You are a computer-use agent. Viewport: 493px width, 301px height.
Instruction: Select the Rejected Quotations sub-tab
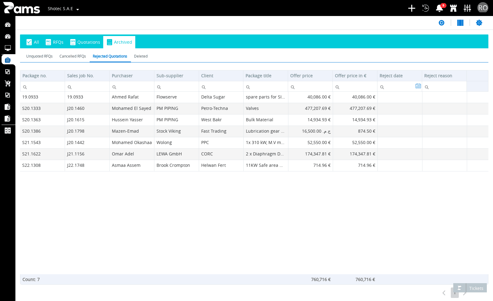(110, 56)
